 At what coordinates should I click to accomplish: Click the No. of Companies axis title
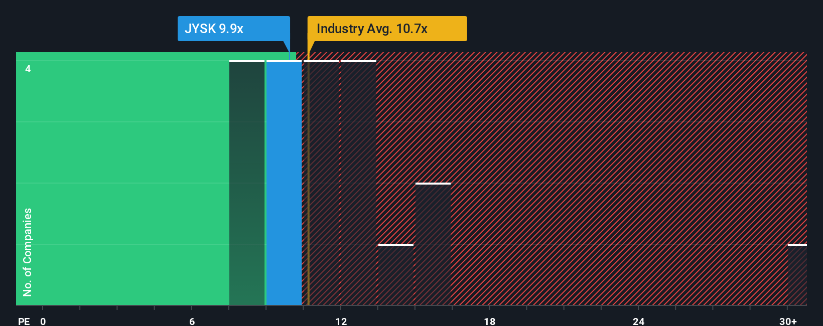click(28, 252)
